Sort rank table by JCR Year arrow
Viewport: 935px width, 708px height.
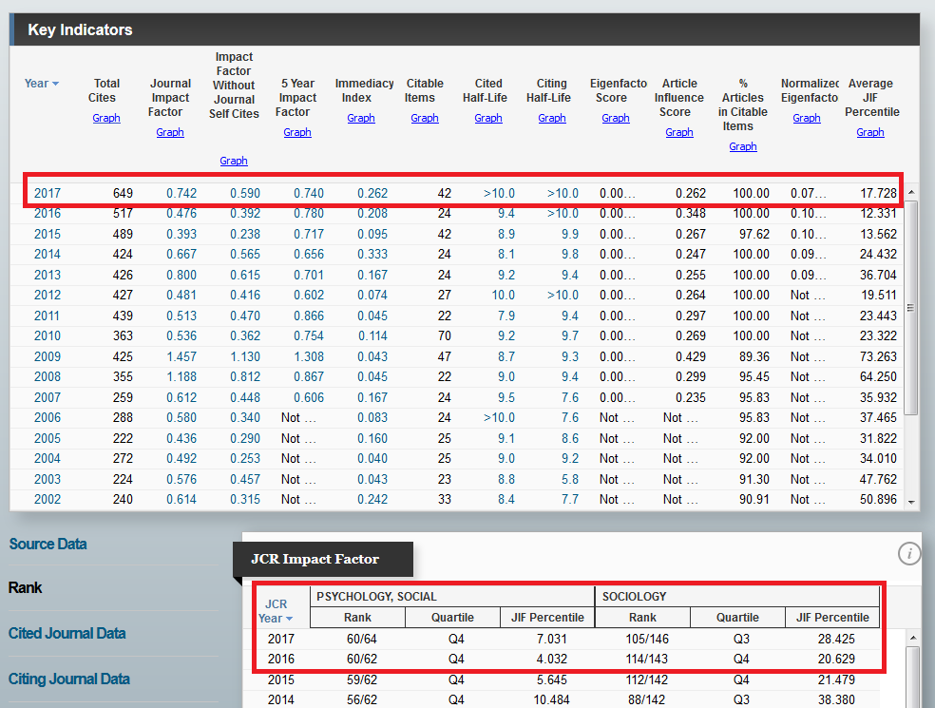[289, 619]
